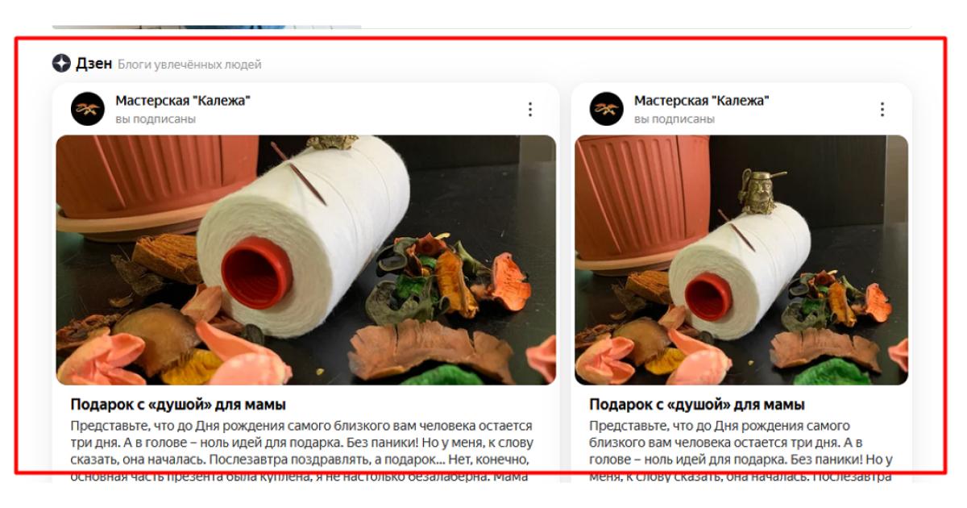Click Мастерская "Калежа" name on right card
This screenshot has height=508, width=967.
pyautogui.click(x=702, y=101)
